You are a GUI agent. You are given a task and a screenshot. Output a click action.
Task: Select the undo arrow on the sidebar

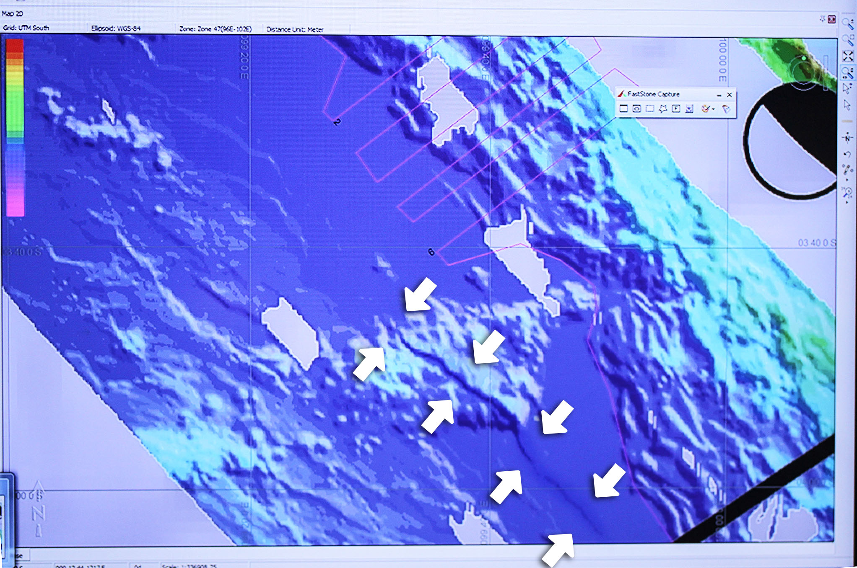point(848,154)
